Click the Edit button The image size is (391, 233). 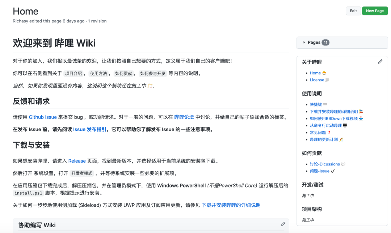353,11
